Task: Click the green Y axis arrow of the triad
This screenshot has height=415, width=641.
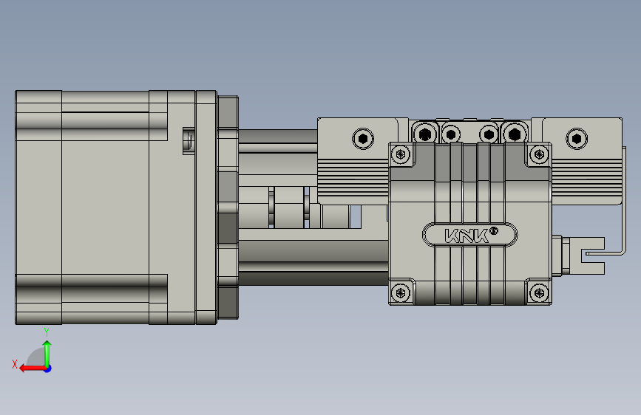Action: [x=47, y=353]
